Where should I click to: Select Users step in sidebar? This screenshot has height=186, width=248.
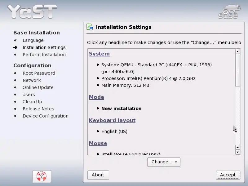click(x=29, y=95)
